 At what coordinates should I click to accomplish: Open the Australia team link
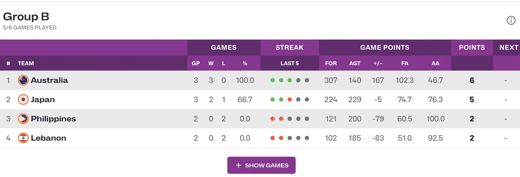coord(49,80)
